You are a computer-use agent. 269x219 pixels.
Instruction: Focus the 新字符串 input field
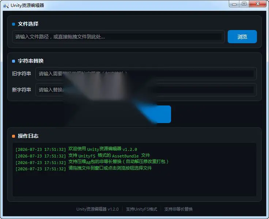click(x=146, y=90)
